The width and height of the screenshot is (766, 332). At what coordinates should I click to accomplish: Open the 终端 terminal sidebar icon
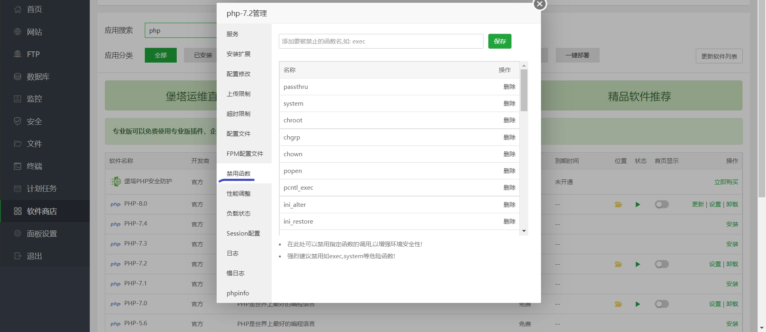(x=18, y=166)
